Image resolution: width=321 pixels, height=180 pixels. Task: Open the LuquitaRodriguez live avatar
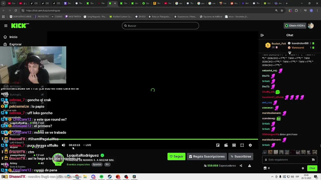pos(58,159)
